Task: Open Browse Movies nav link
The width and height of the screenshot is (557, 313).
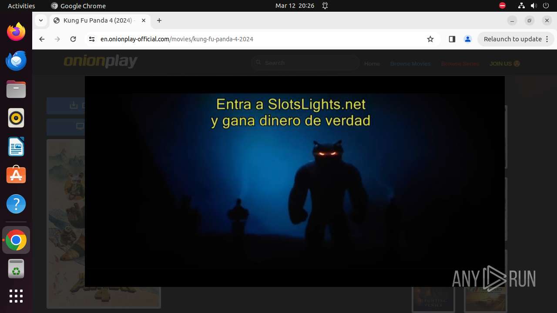Action: tap(410, 63)
